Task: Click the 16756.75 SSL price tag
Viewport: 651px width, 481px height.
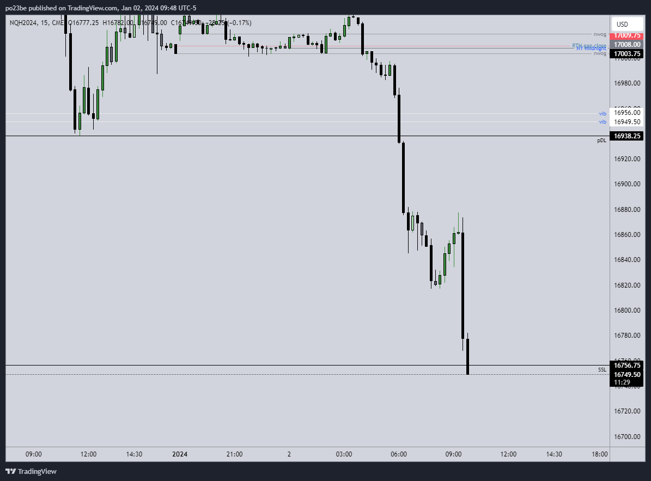Action: pyautogui.click(x=627, y=366)
